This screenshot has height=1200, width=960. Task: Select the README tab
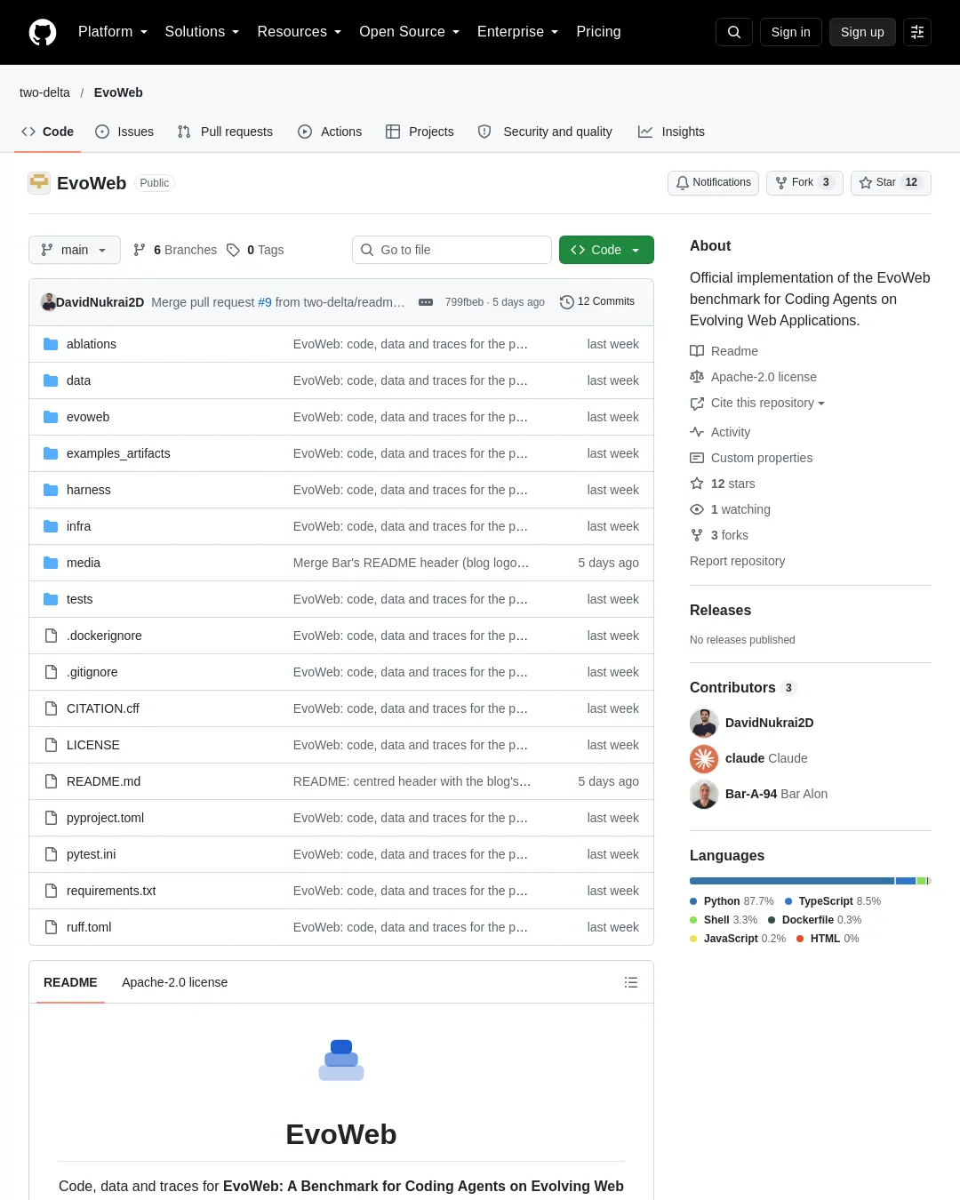point(70,982)
